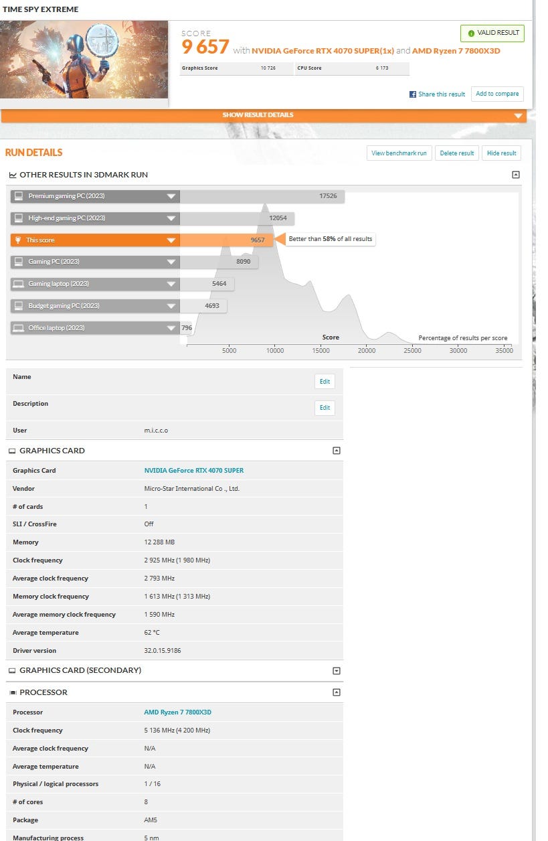The width and height of the screenshot is (548, 841).
Task: Click the main score 9 657
Action: (206, 48)
